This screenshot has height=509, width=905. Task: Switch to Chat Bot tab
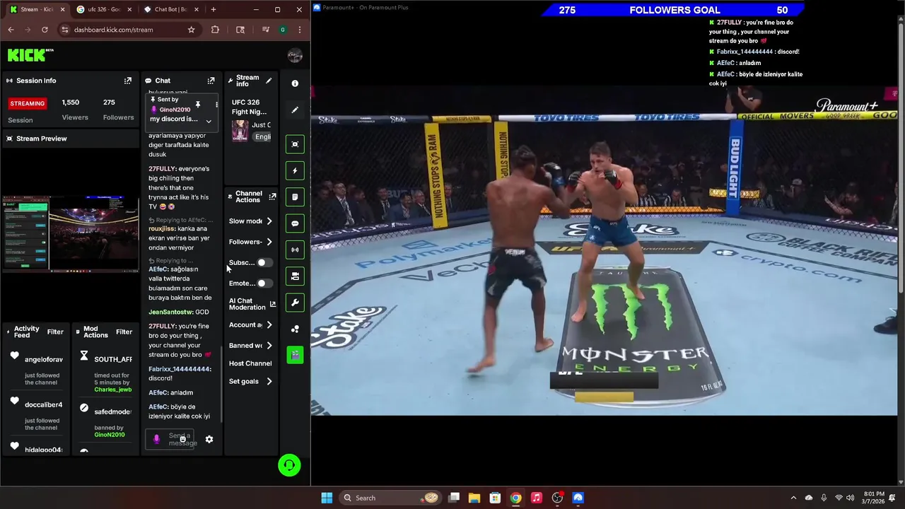pos(170,9)
